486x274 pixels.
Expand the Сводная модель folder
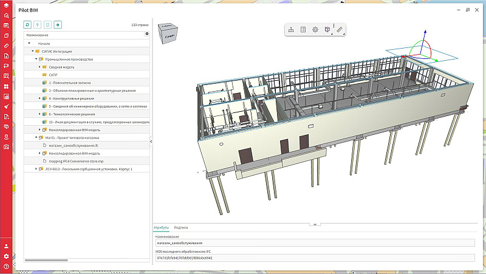(40, 67)
